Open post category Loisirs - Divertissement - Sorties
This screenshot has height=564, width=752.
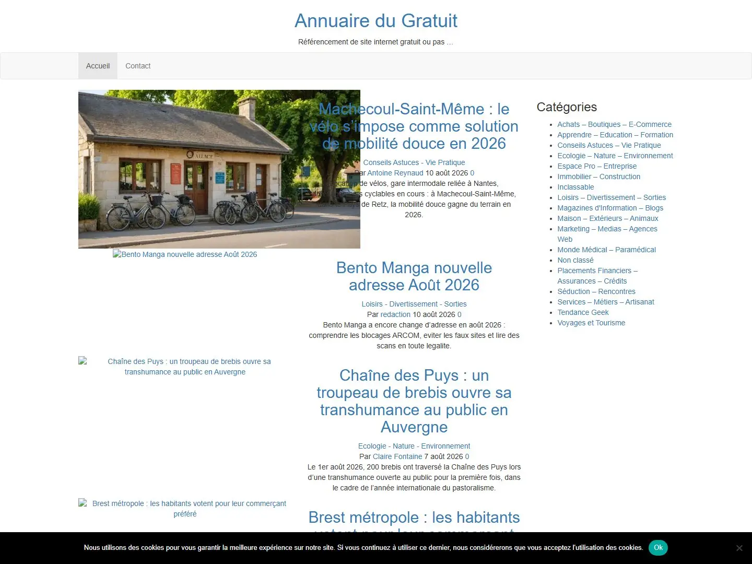click(414, 304)
